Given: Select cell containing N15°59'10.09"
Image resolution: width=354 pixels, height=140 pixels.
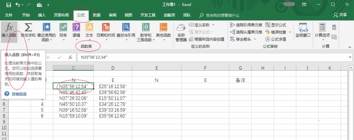Looking at the screenshot, I should (73, 116).
